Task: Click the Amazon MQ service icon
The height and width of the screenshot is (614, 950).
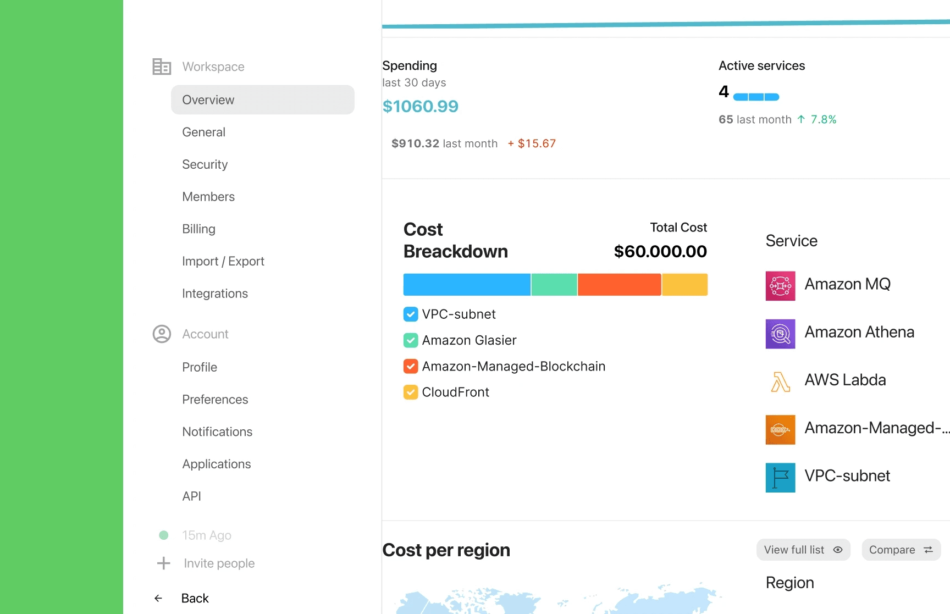Action: (x=780, y=286)
